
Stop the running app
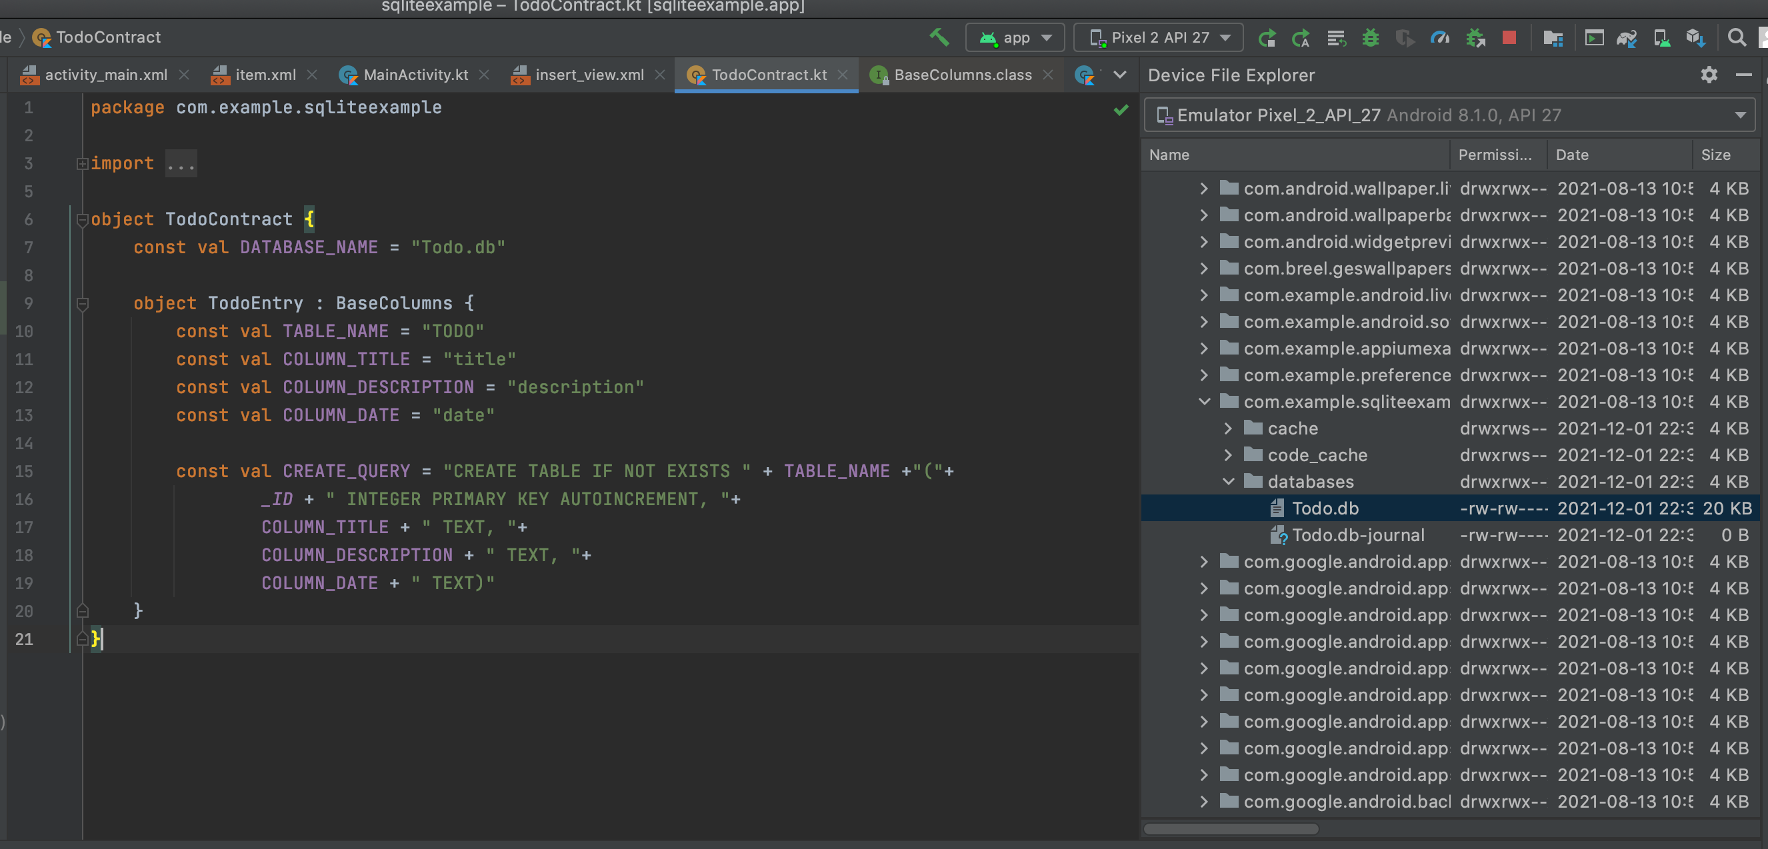[1509, 38]
